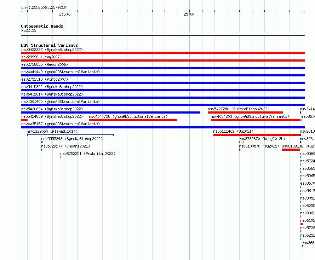315x260 pixels.
Task: Select the blue bar beneath nsv4501400
Action: coord(163,105)
